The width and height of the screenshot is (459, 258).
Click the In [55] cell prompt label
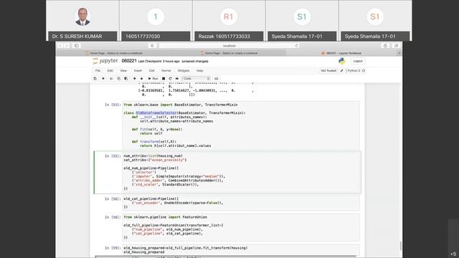[x=113, y=156]
